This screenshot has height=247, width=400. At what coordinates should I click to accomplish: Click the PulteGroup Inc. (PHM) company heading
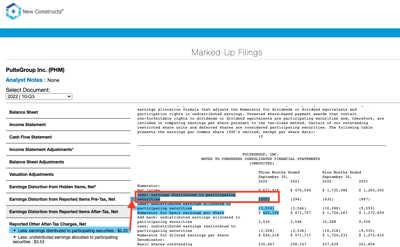(x=35, y=70)
